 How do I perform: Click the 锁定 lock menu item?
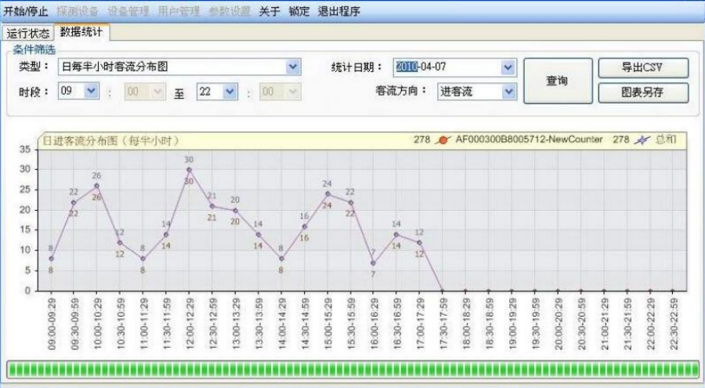[298, 12]
